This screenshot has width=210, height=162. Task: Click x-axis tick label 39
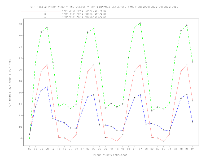tap(105, 149)
